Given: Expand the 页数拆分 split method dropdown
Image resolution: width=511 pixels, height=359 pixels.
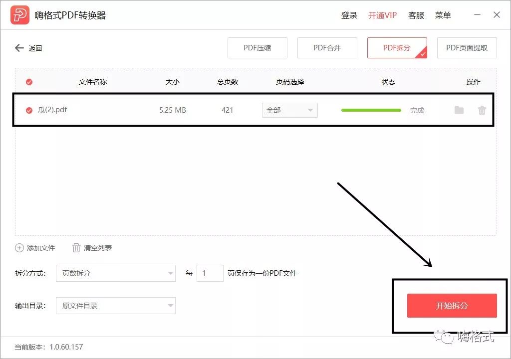Looking at the screenshot, I should [x=116, y=273].
